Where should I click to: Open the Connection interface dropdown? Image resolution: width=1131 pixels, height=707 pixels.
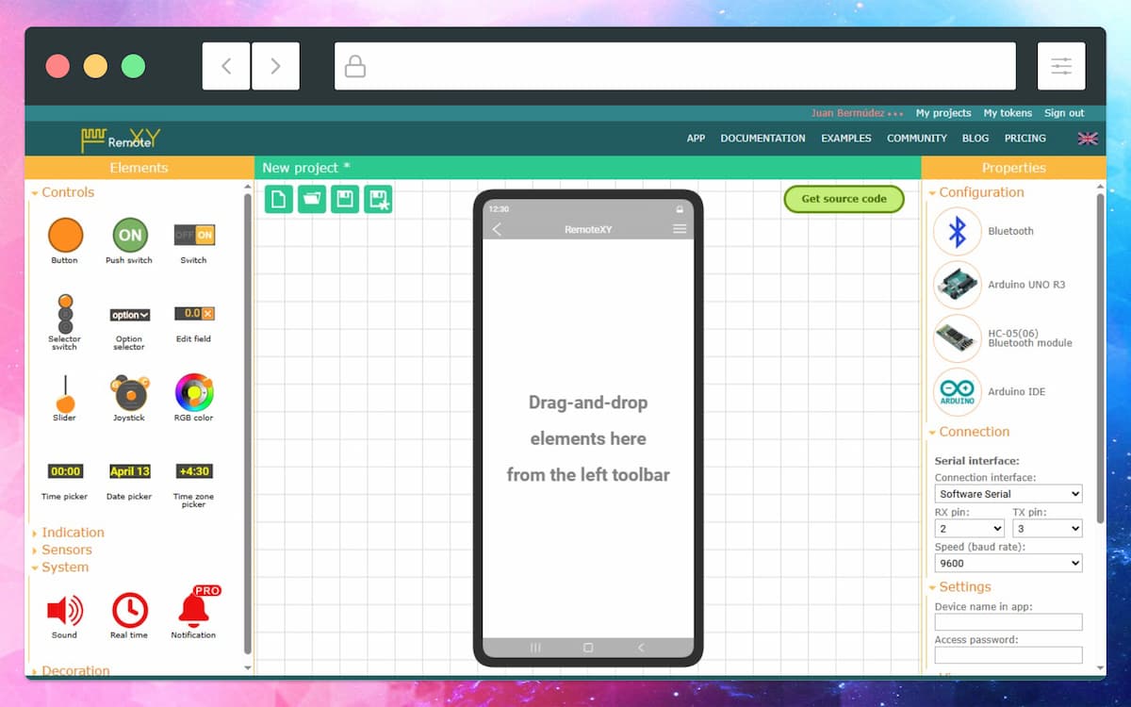1008,494
